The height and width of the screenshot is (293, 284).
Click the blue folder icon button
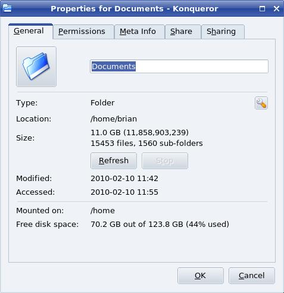[36, 67]
